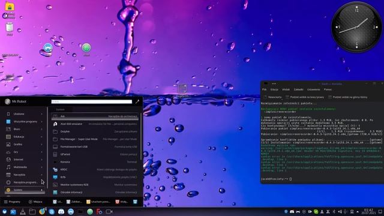Show hidden tray icons via the arrow

pyautogui.click(x=358, y=212)
